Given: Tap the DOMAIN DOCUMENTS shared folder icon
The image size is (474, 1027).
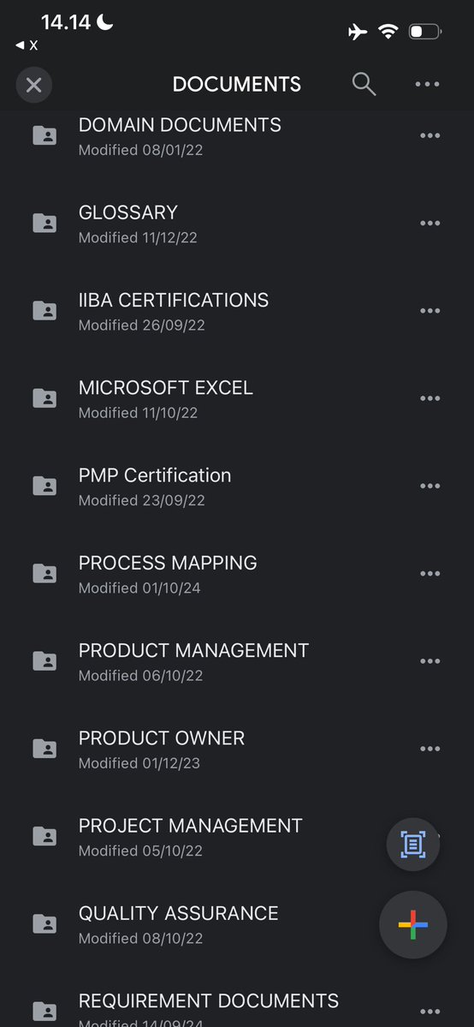Looking at the screenshot, I should (x=44, y=135).
